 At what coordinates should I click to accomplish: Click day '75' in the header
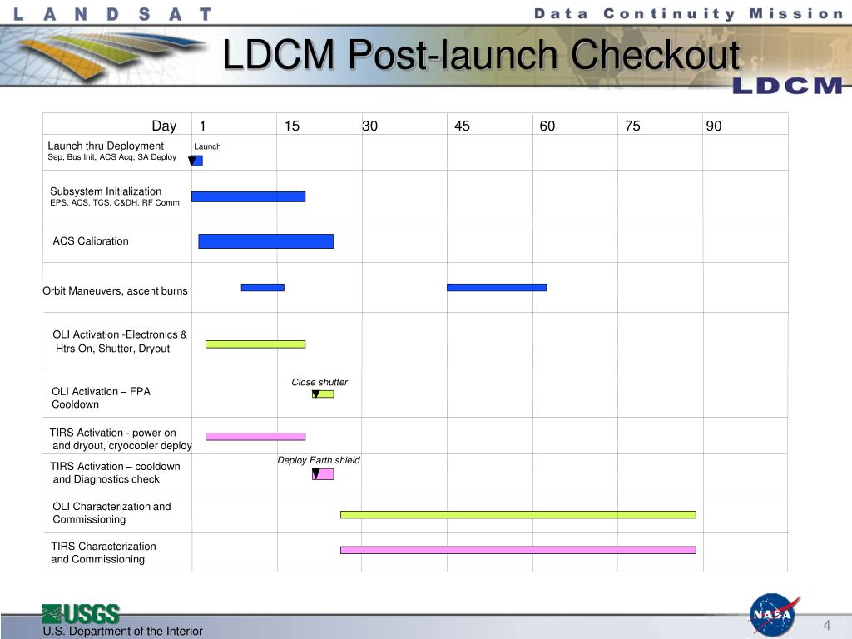click(632, 126)
